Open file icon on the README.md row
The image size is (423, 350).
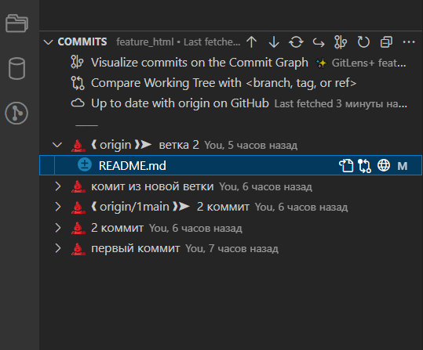tap(346, 165)
